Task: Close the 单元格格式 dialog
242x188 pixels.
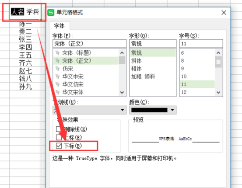Action: coord(224,13)
